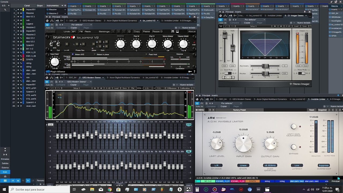This screenshot has width=343, height=193.
Task: Open the key license icon in bx_control
Action: tap(190, 72)
